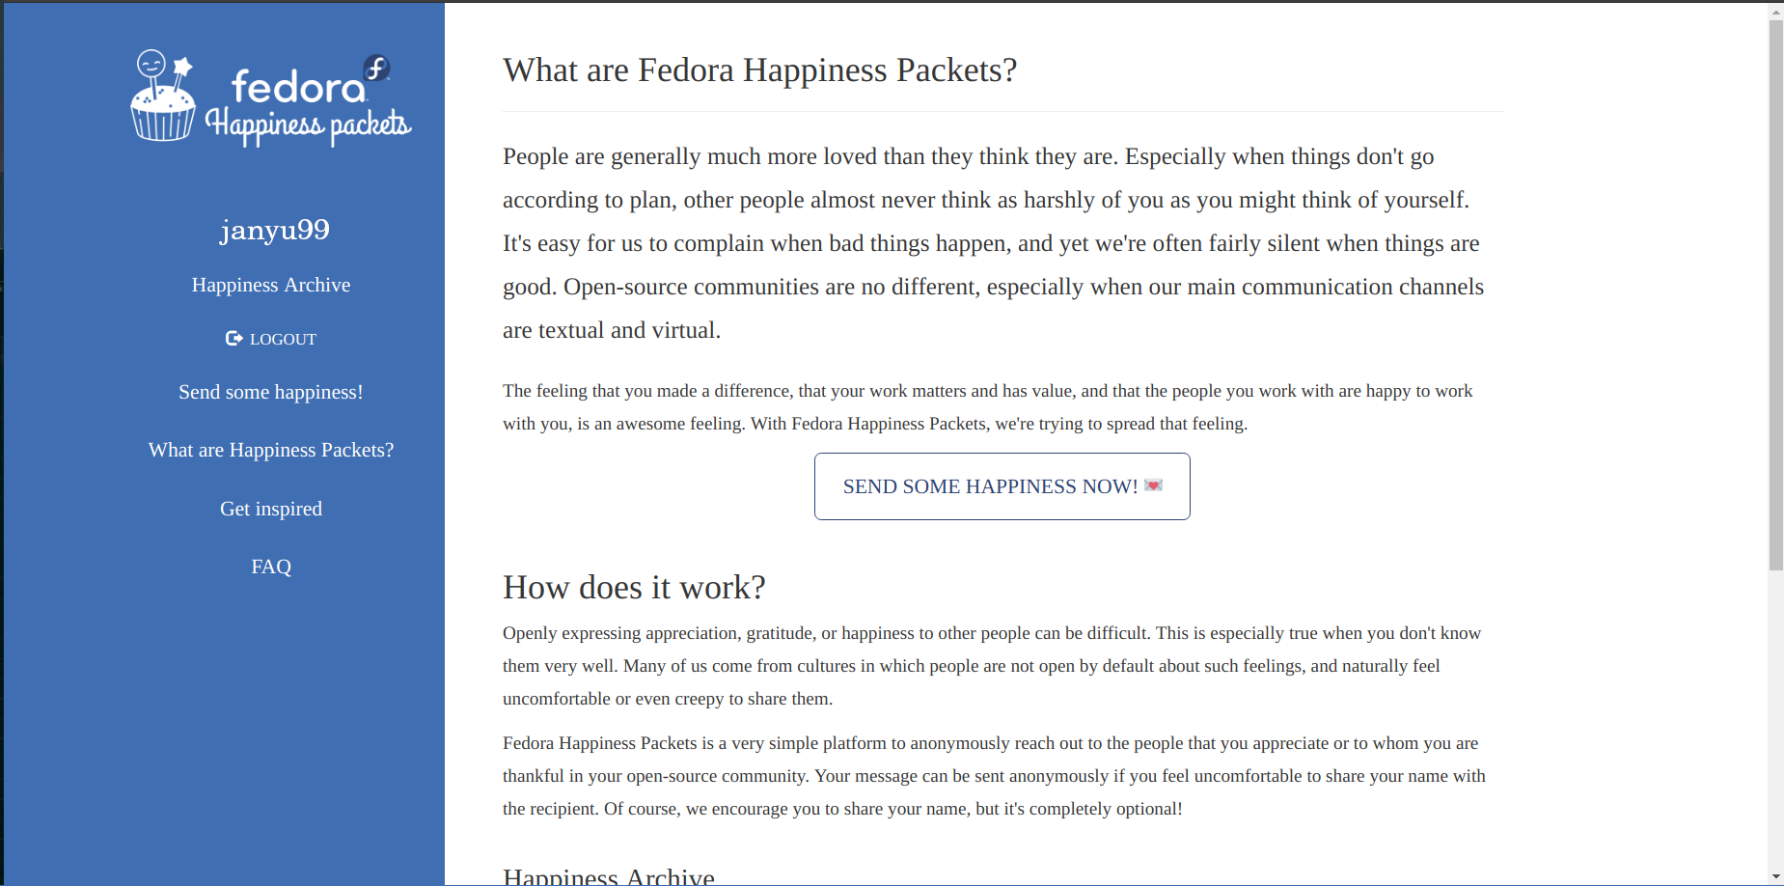
Task: Click the logout arrow icon
Action: (233, 338)
